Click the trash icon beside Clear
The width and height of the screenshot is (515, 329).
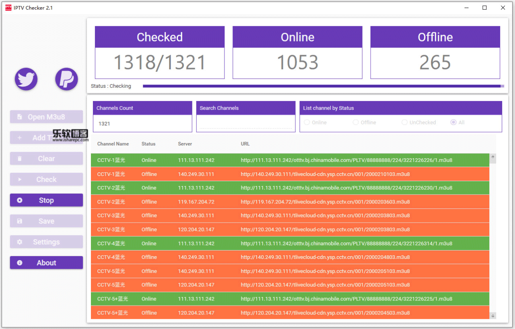20,159
